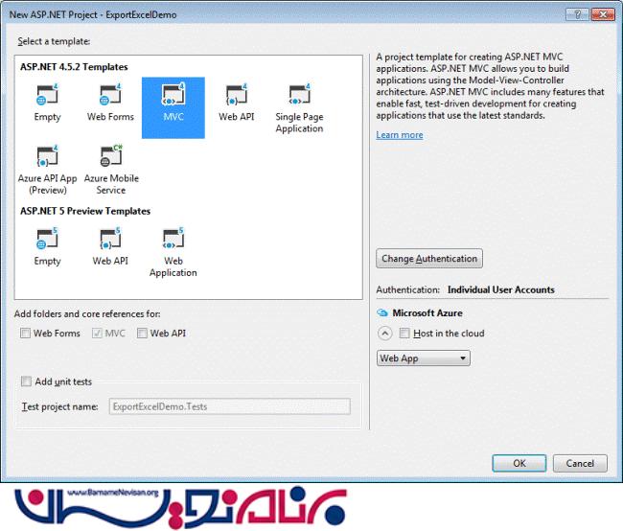Collapse the Microsoft Azure section chevron
The height and width of the screenshot is (531, 623).
pos(384,333)
